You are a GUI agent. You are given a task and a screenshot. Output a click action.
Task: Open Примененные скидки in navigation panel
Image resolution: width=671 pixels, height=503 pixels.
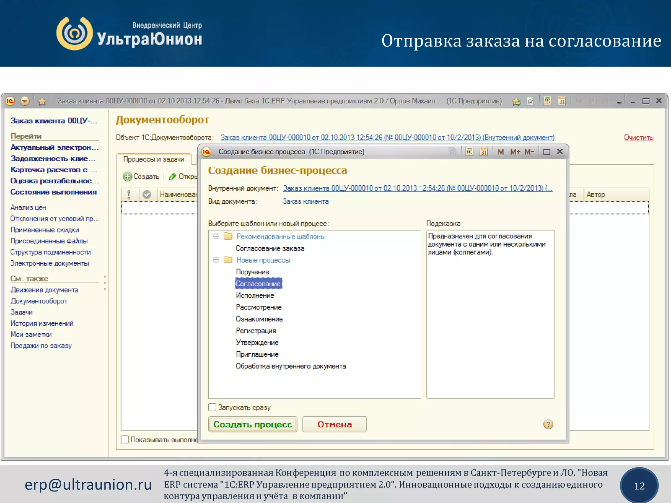coord(45,230)
